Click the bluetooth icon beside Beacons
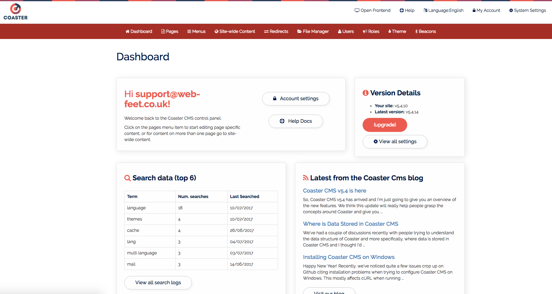The height and width of the screenshot is (294, 552). (416, 31)
